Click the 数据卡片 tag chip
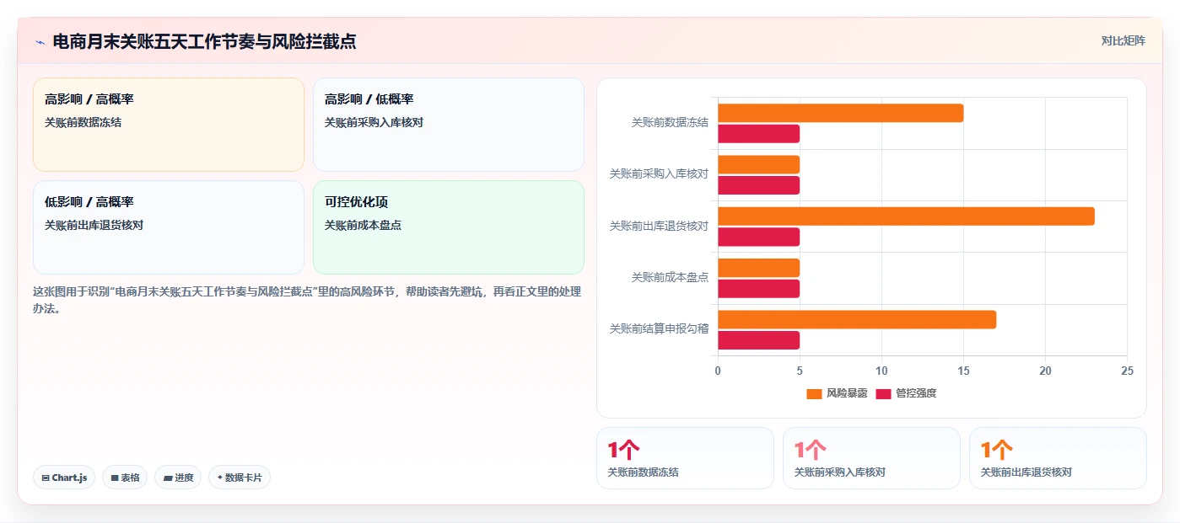The width and height of the screenshot is (1180, 523). click(x=240, y=478)
